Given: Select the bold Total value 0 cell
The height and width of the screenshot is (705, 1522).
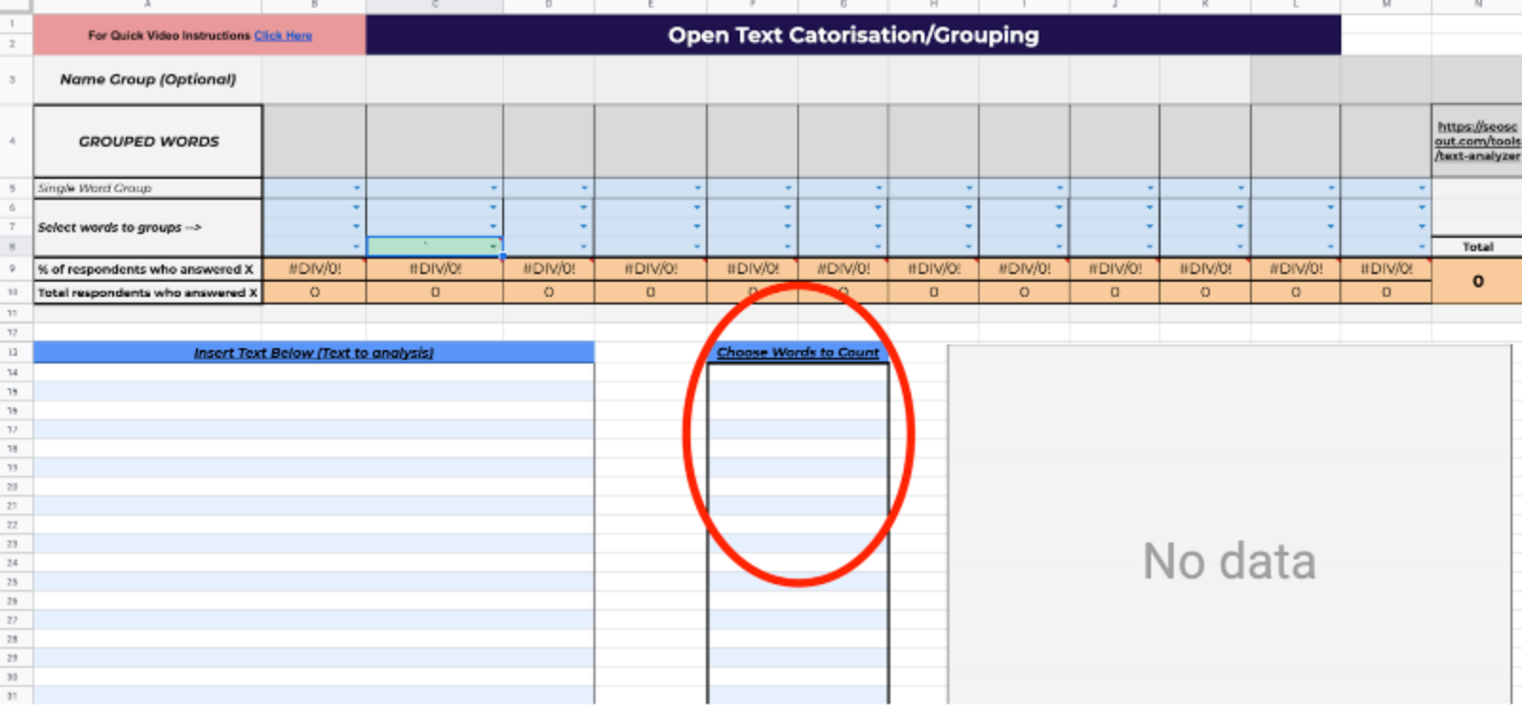Looking at the screenshot, I should [1477, 282].
